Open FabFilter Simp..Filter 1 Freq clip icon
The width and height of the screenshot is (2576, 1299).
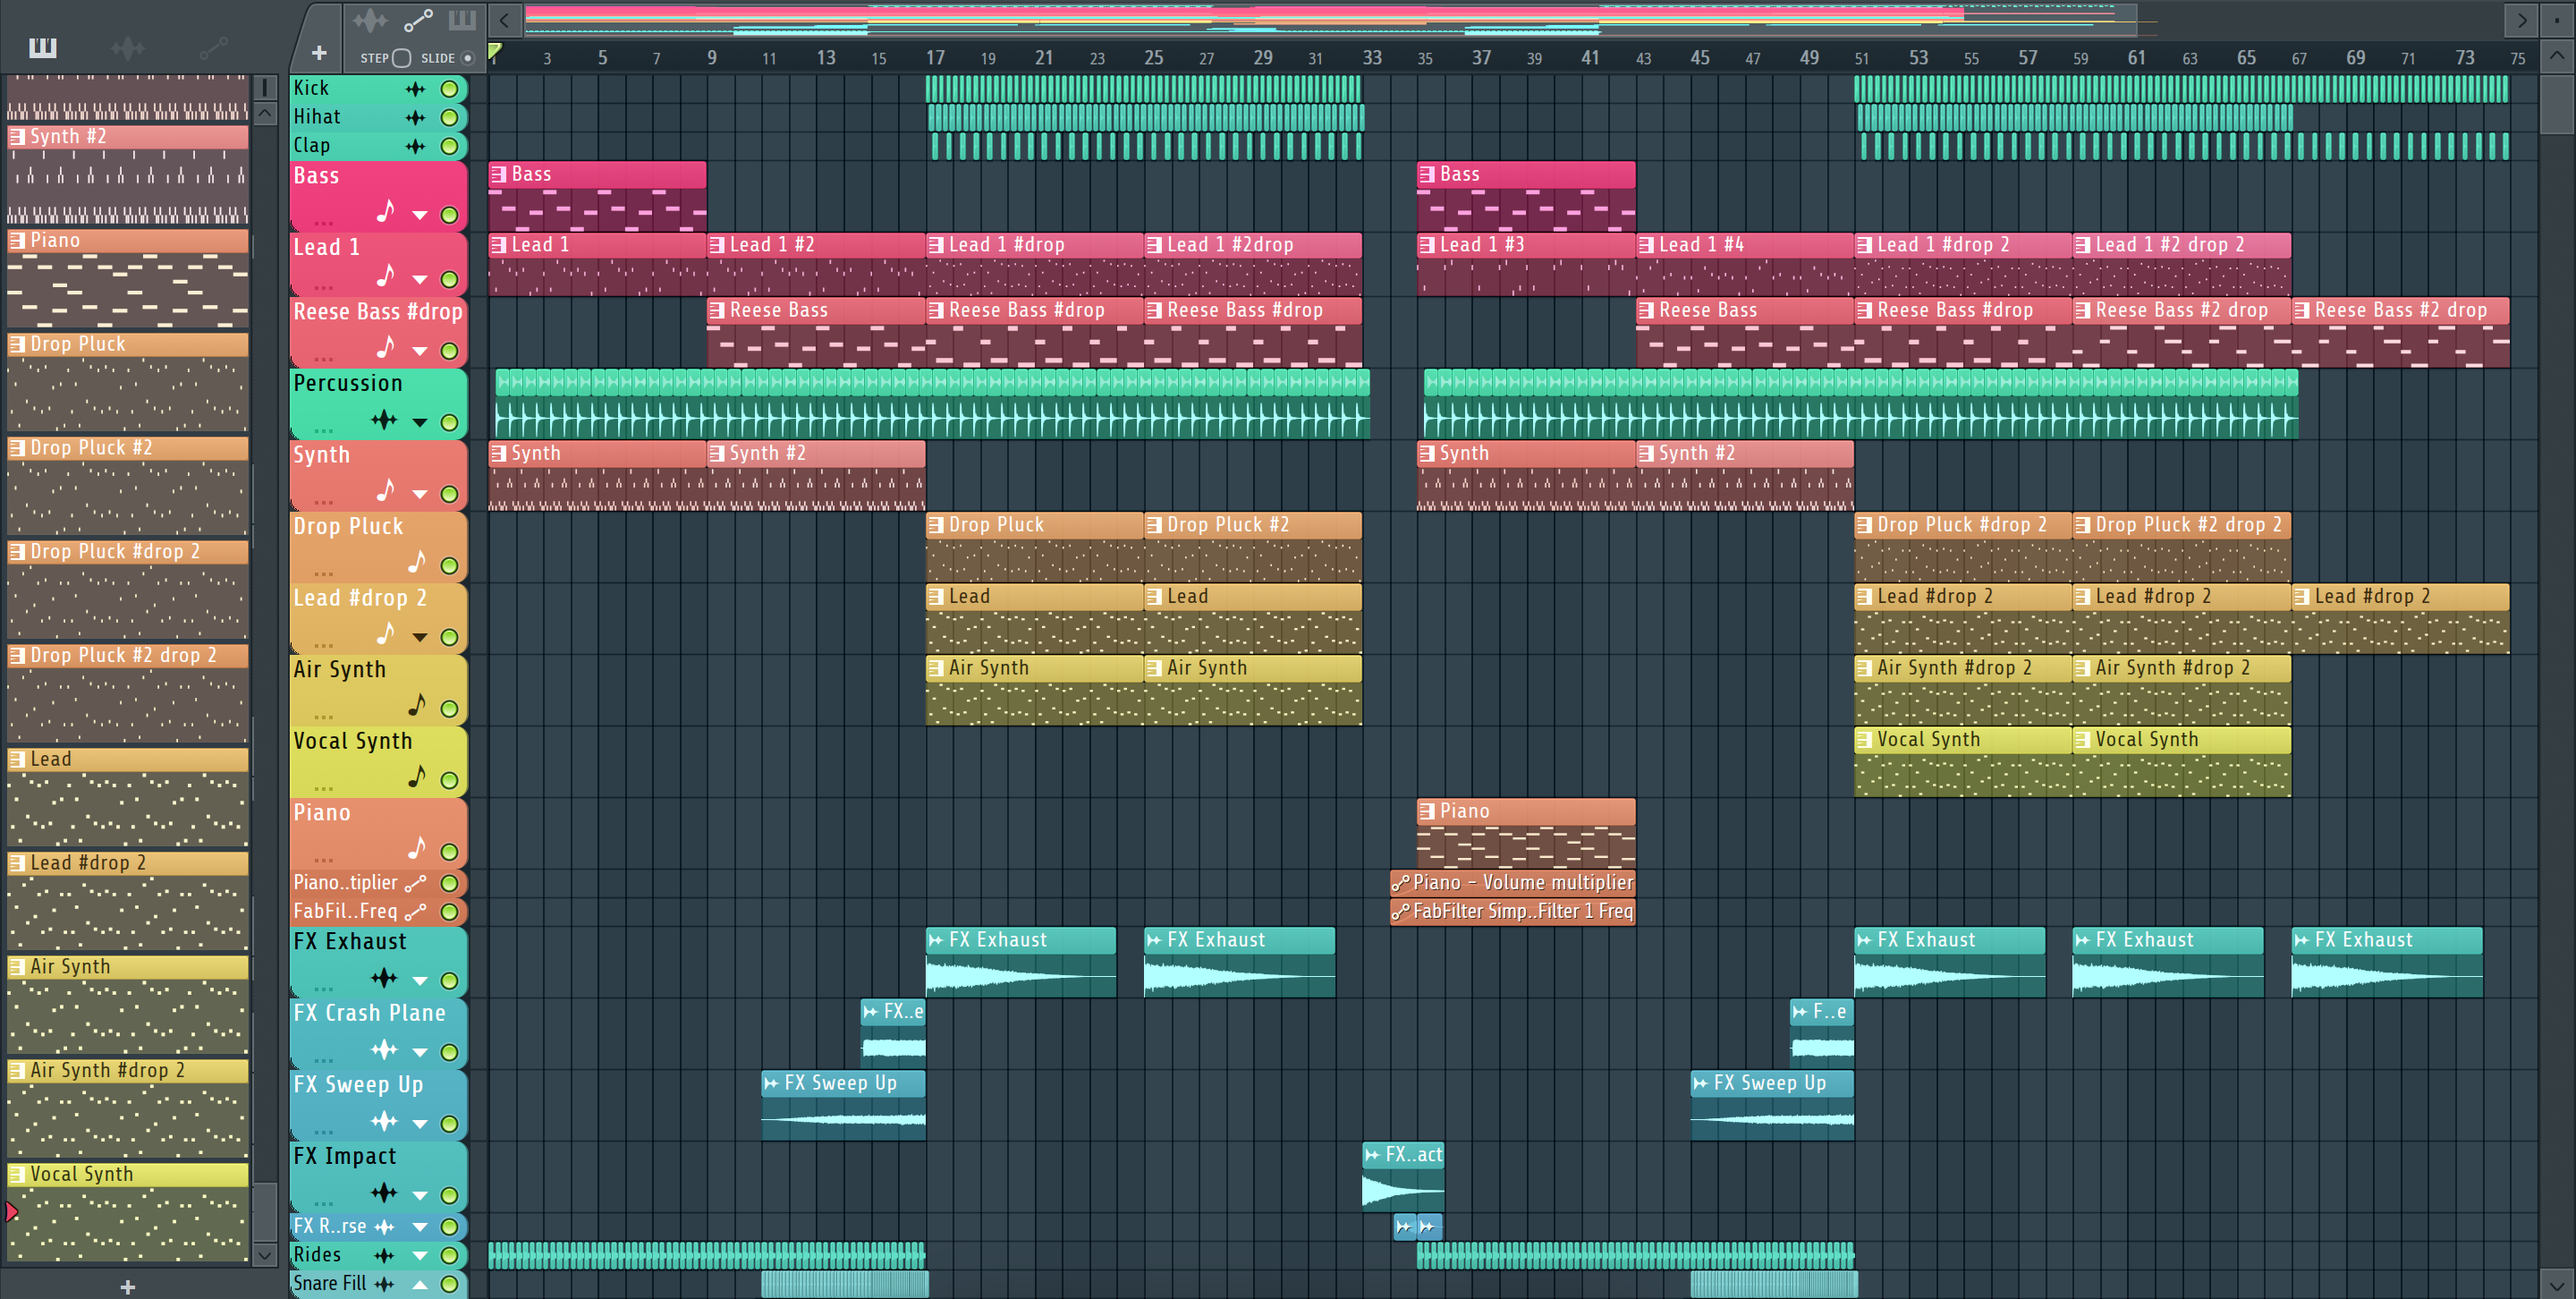(1401, 912)
